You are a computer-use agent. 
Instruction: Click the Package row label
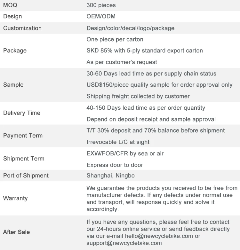pos(15,51)
